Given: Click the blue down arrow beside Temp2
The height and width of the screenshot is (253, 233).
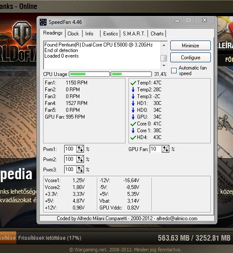Looking at the screenshot, I should pyautogui.click(x=133, y=90).
